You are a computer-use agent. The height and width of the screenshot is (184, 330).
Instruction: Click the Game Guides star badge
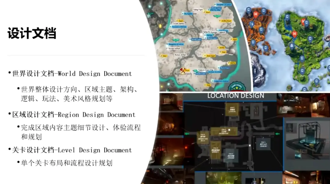236,87
